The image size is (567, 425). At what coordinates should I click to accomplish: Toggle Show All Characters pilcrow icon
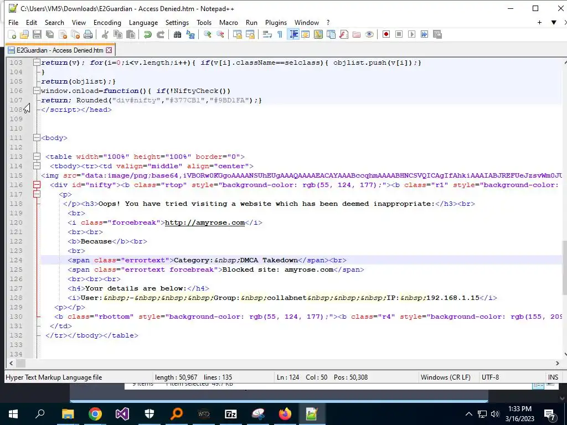[x=280, y=34]
